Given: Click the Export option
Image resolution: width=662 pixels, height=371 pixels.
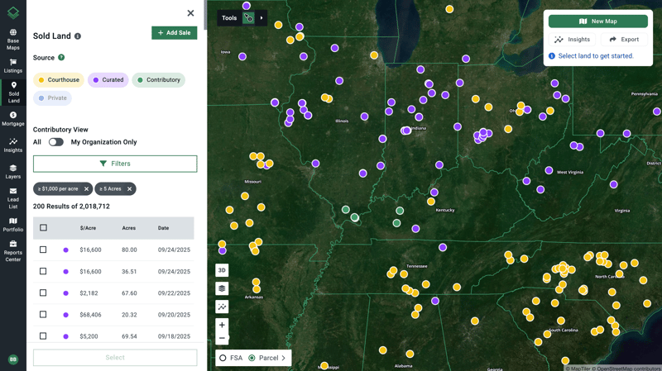Looking at the screenshot, I should 624,40.
